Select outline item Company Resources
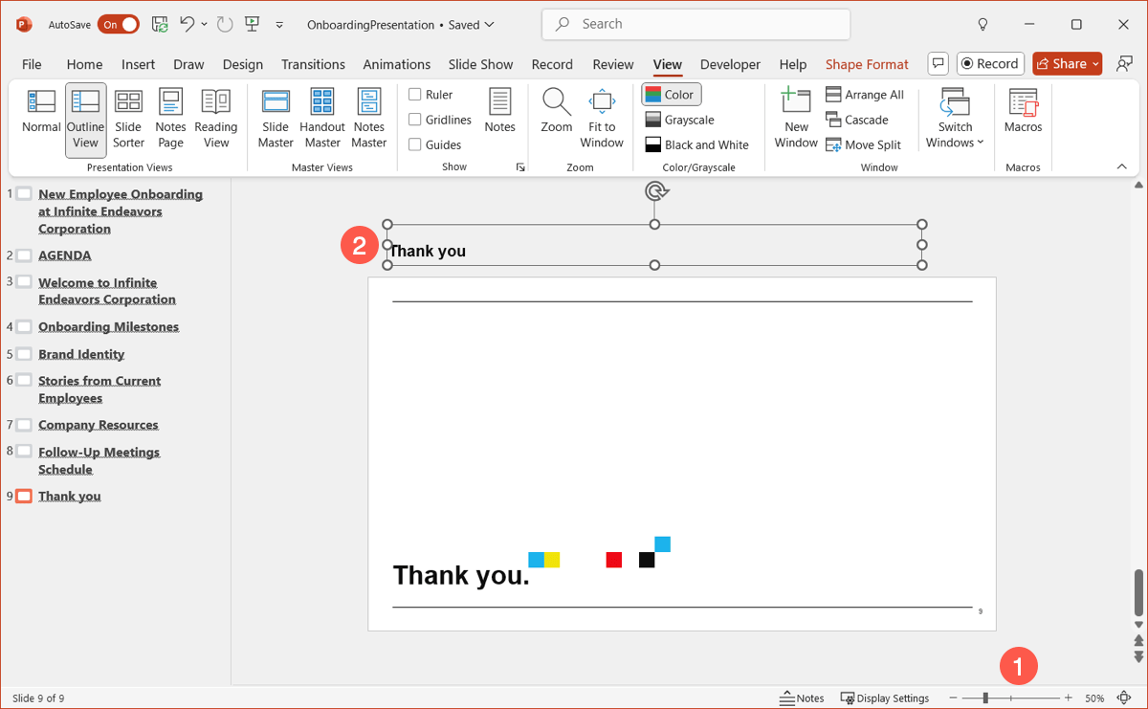Image resolution: width=1148 pixels, height=709 pixels. (99, 425)
